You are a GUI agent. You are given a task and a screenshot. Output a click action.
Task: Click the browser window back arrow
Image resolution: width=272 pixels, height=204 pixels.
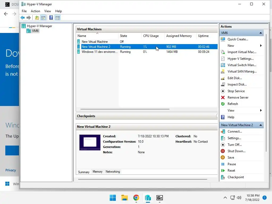(6, 14)
